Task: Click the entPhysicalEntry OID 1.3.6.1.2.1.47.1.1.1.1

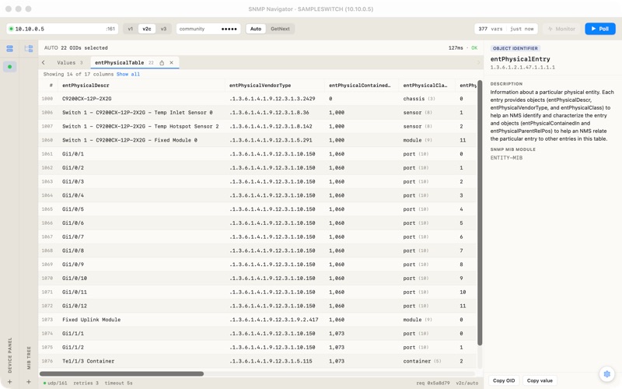Action: [x=522, y=68]
